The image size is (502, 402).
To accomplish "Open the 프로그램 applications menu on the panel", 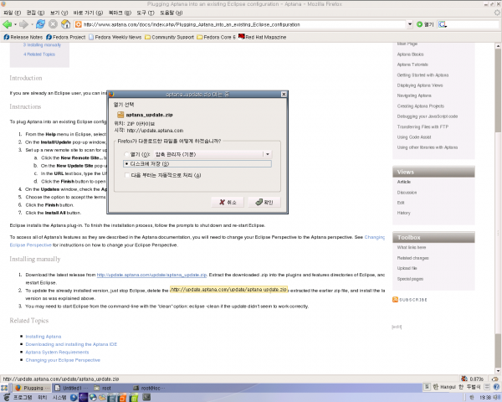I will coord(23,398).
